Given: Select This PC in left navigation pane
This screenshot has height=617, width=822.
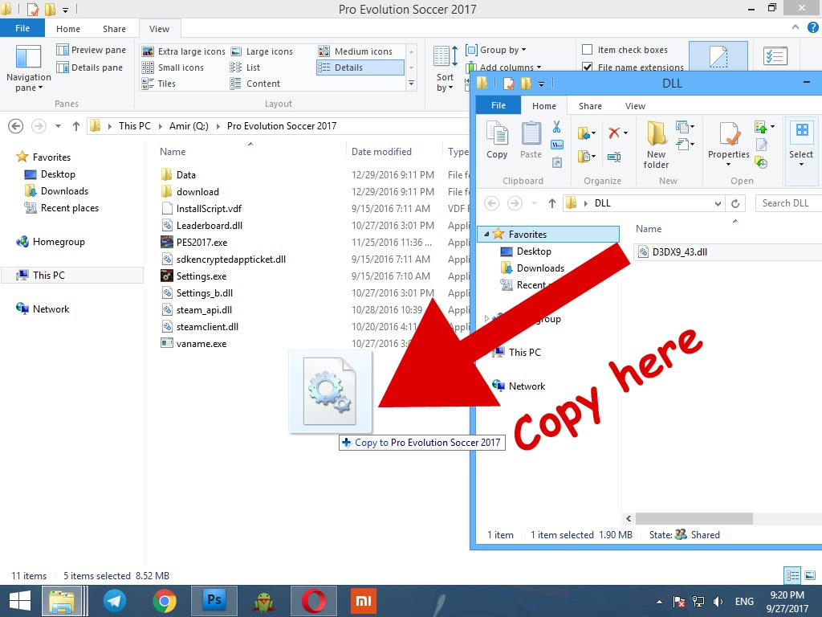Looking at the screenshot, I should pos(49,276).
